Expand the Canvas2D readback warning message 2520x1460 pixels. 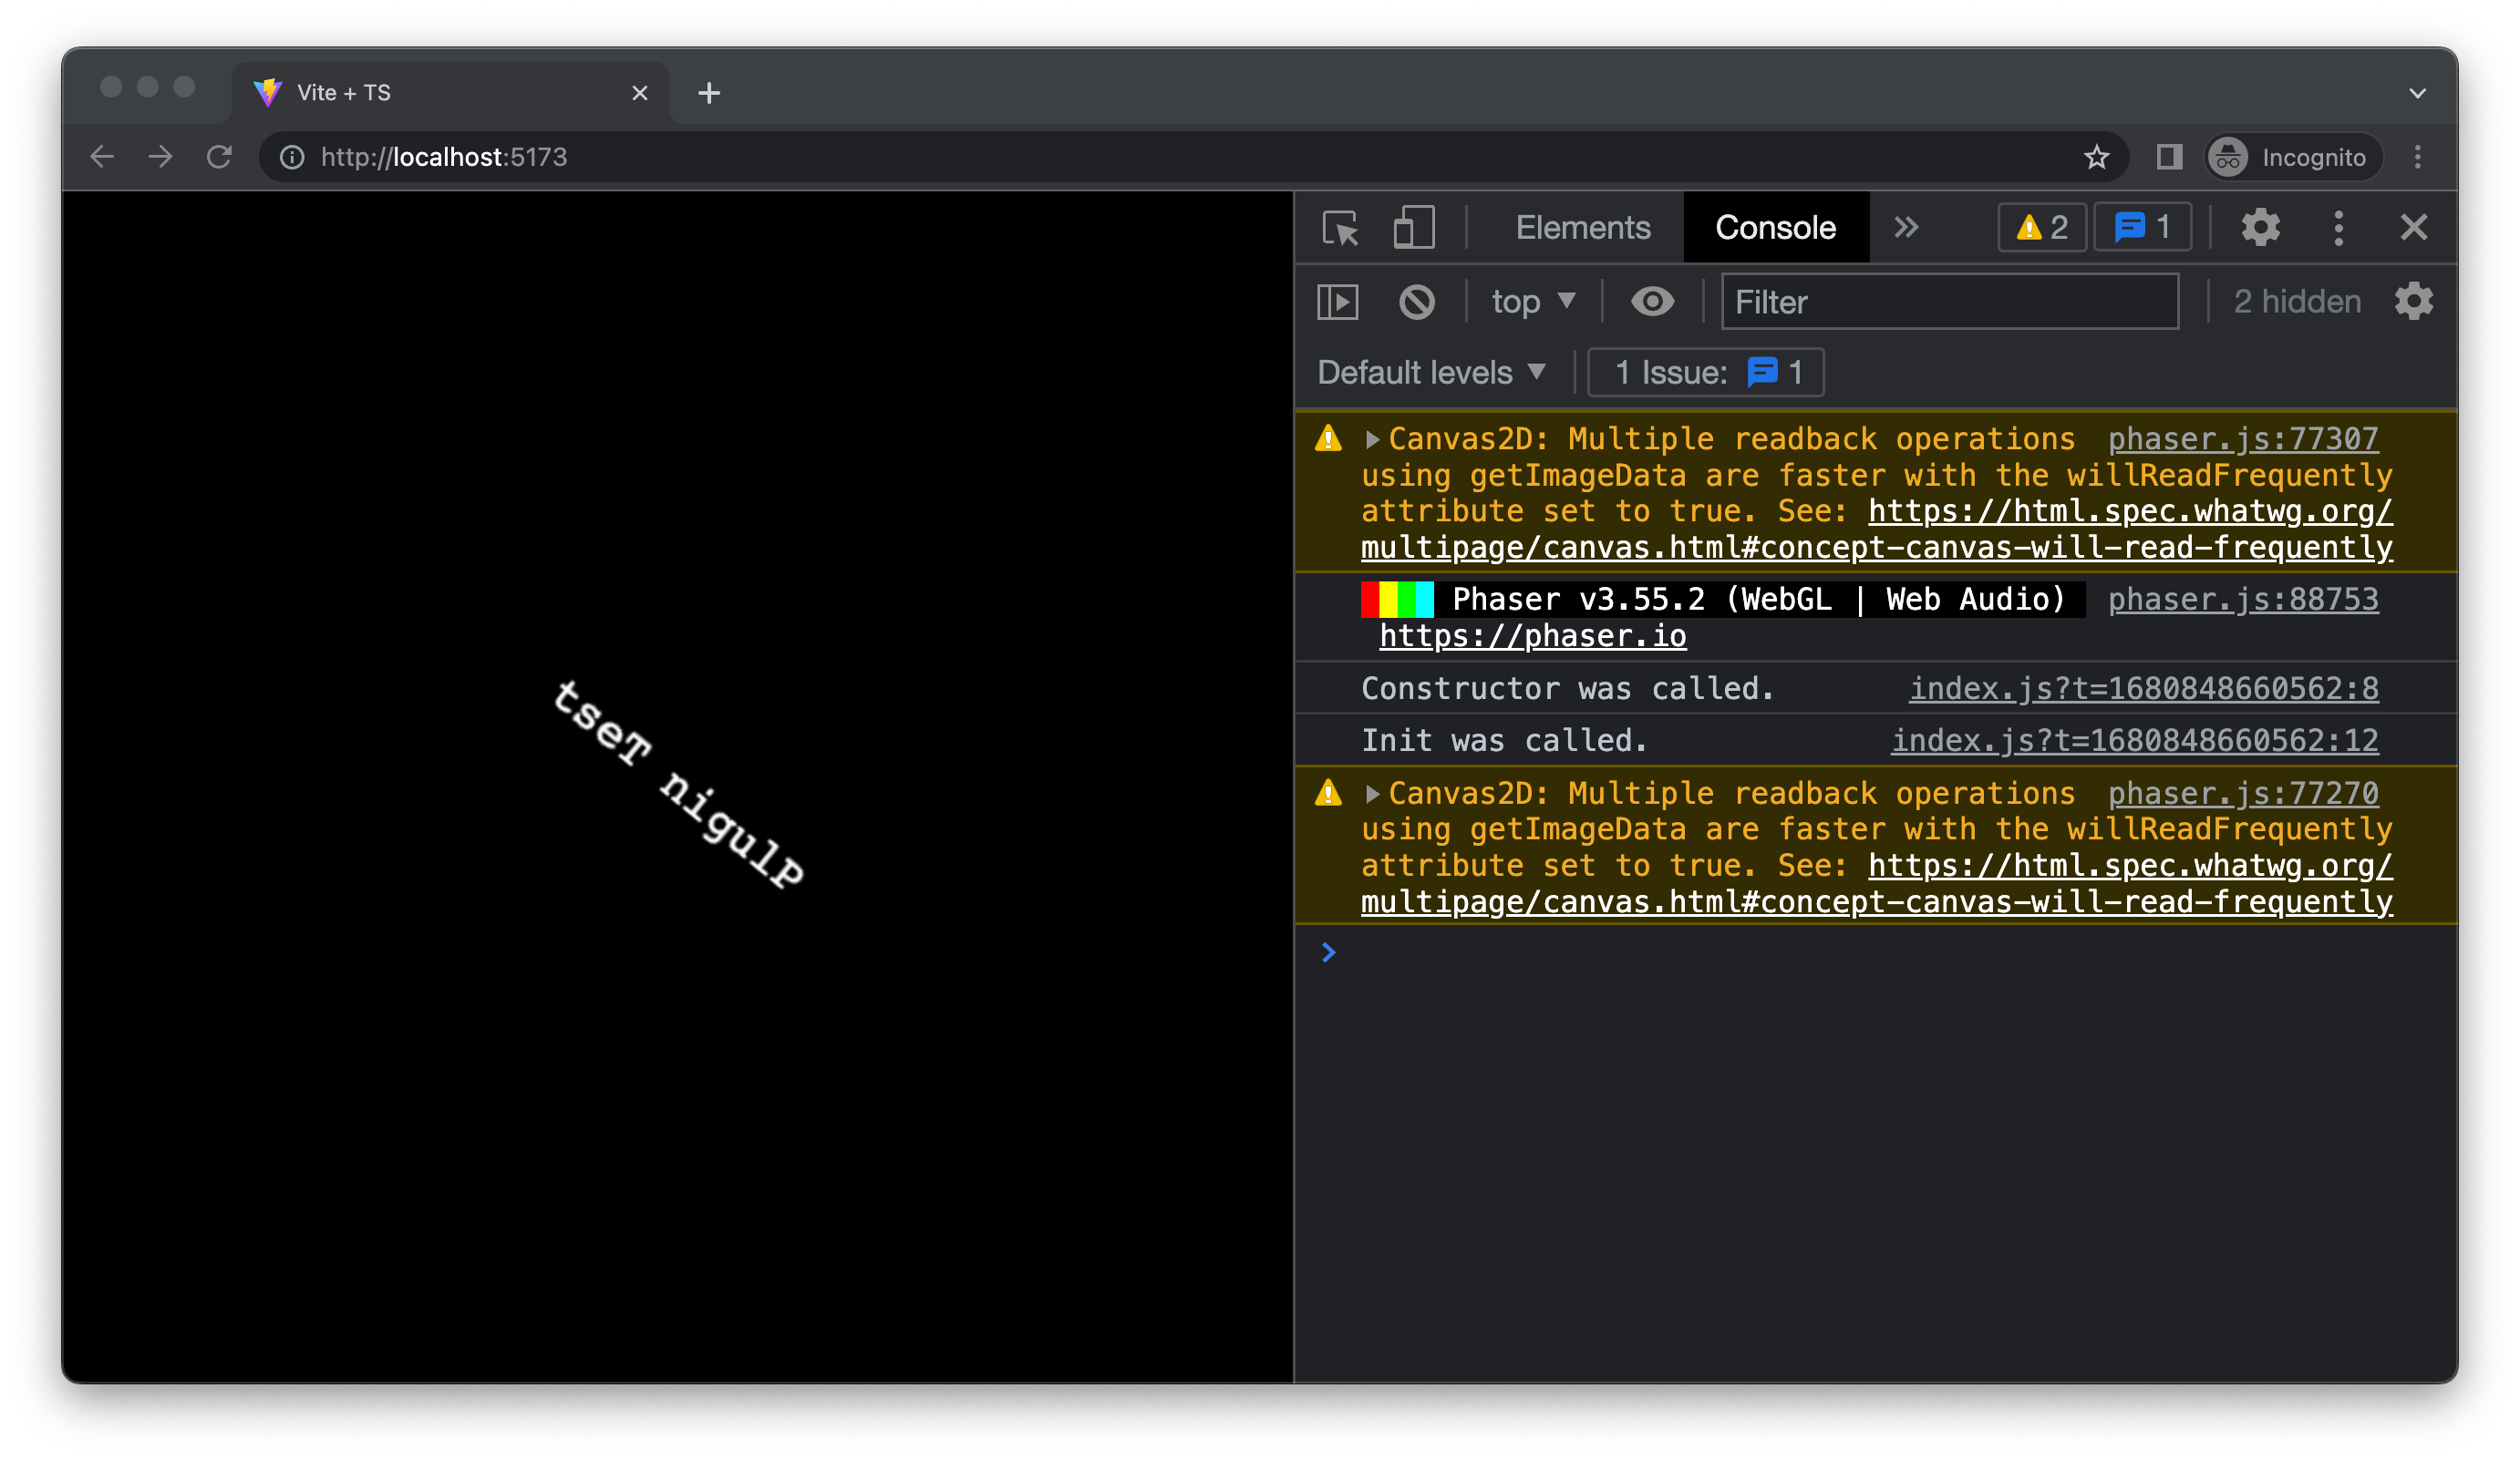[1372, 437]
